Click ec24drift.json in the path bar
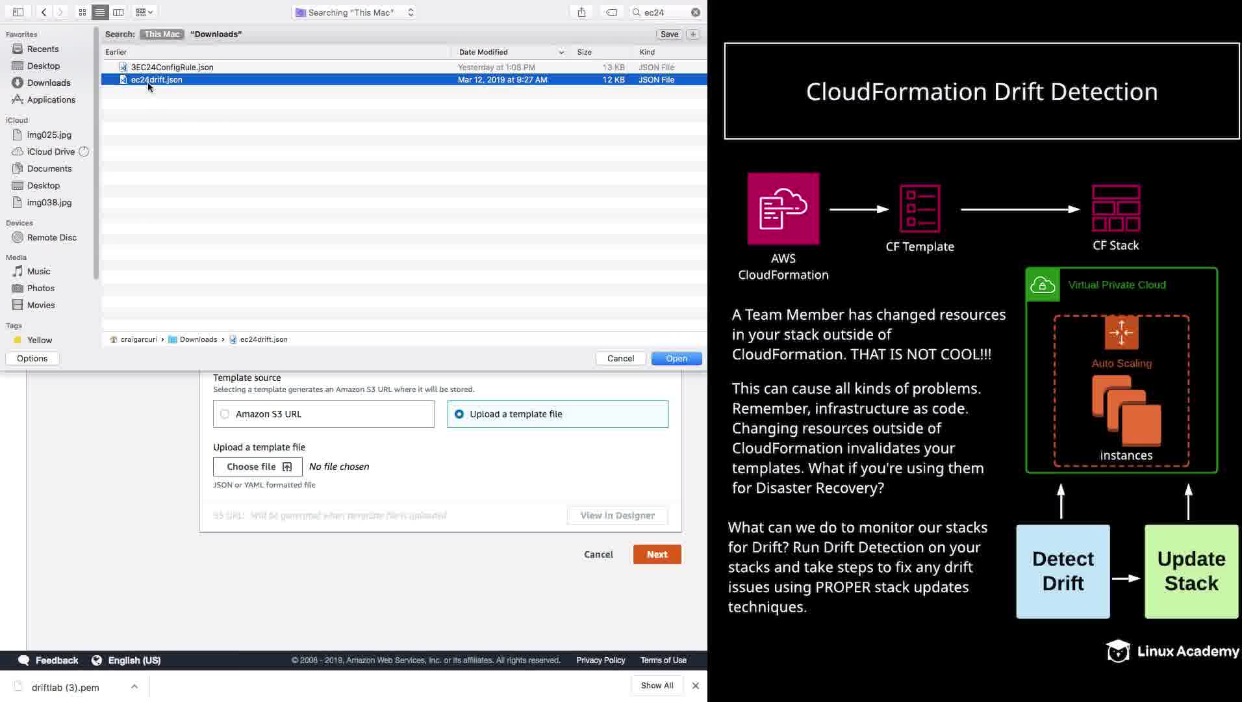Viewport: 1242px width, 702px height. click(259, 339)
